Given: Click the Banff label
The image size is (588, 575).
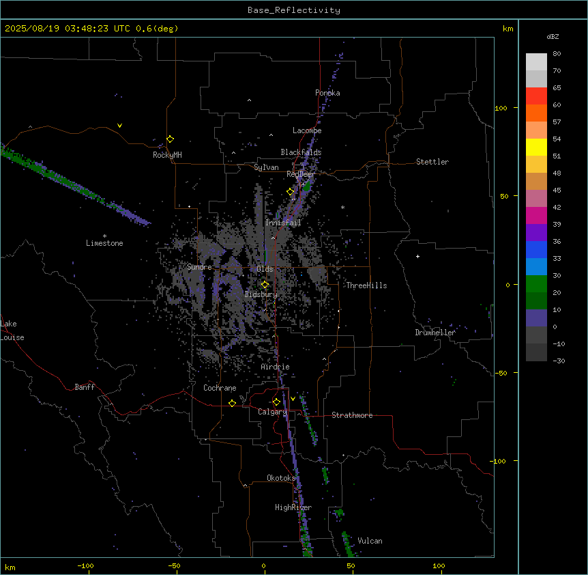Looking at the screenshot, I should [x=85, y=387].
